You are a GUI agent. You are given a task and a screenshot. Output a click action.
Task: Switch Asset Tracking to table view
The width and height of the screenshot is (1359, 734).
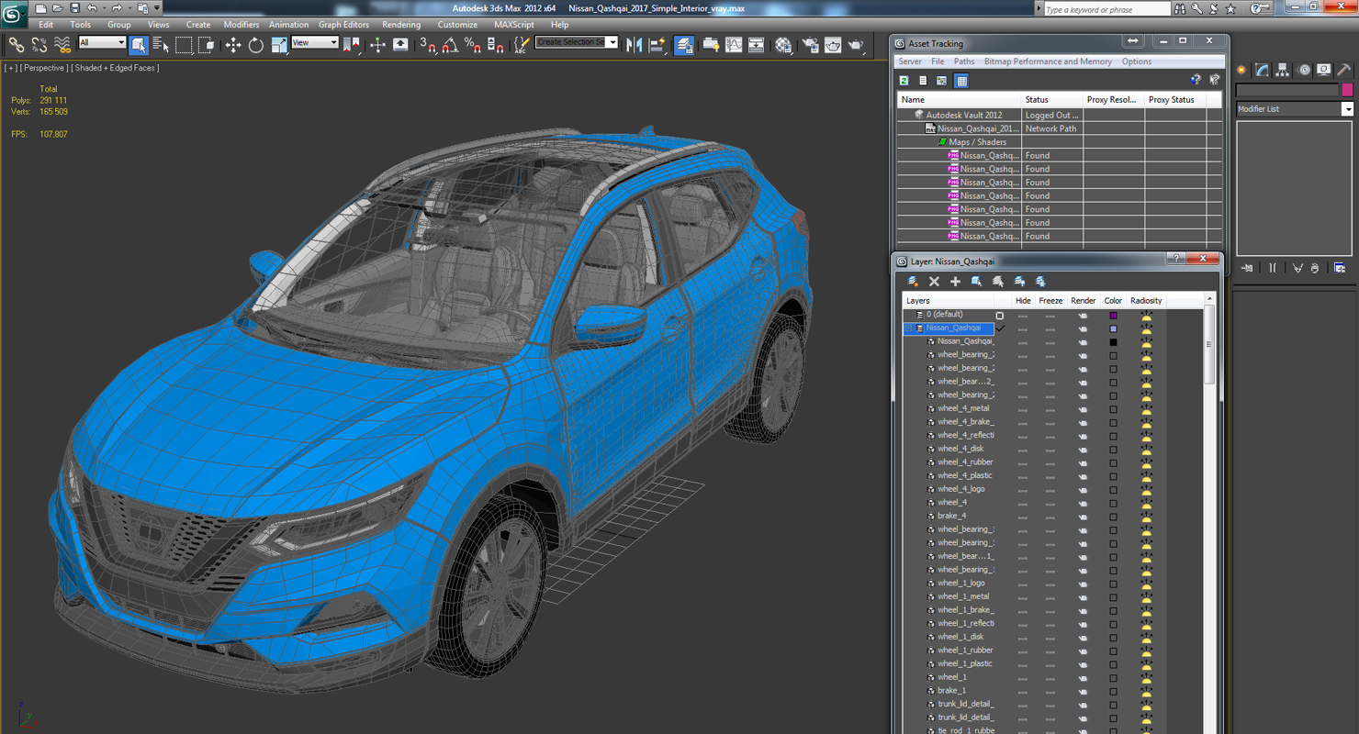(961, 81)
